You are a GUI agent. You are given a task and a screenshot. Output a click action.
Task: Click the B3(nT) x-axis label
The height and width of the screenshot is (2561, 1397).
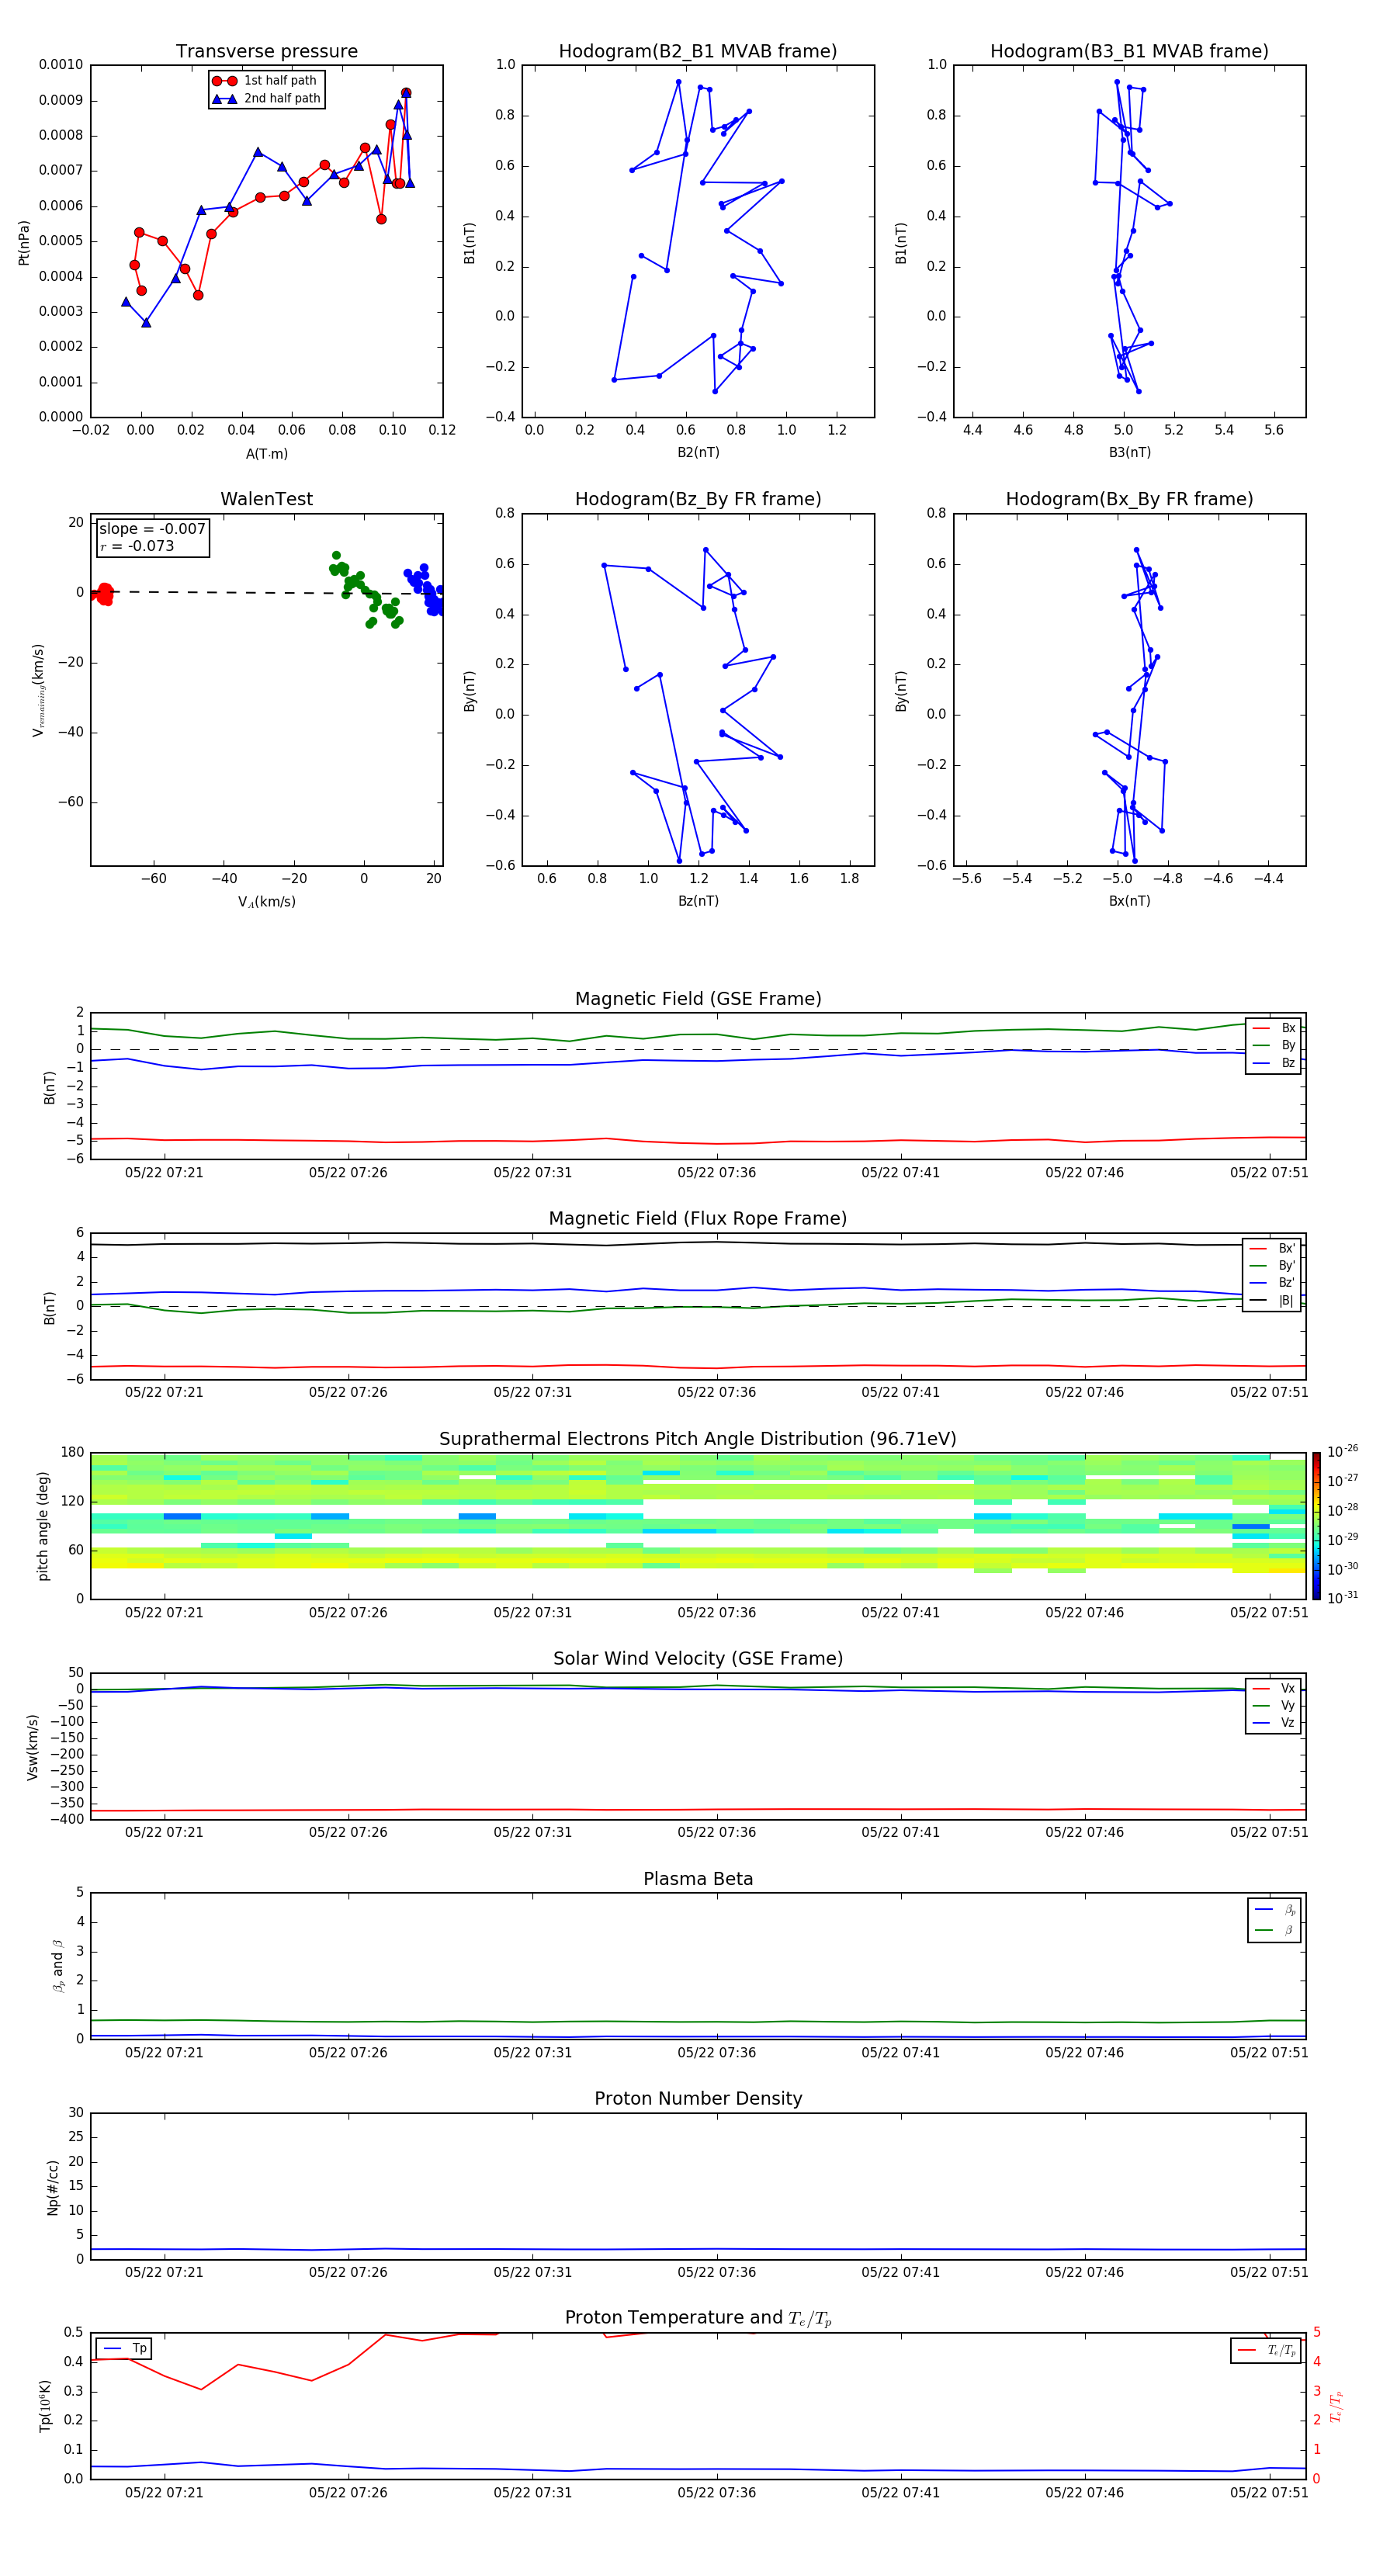[1129, 452]
